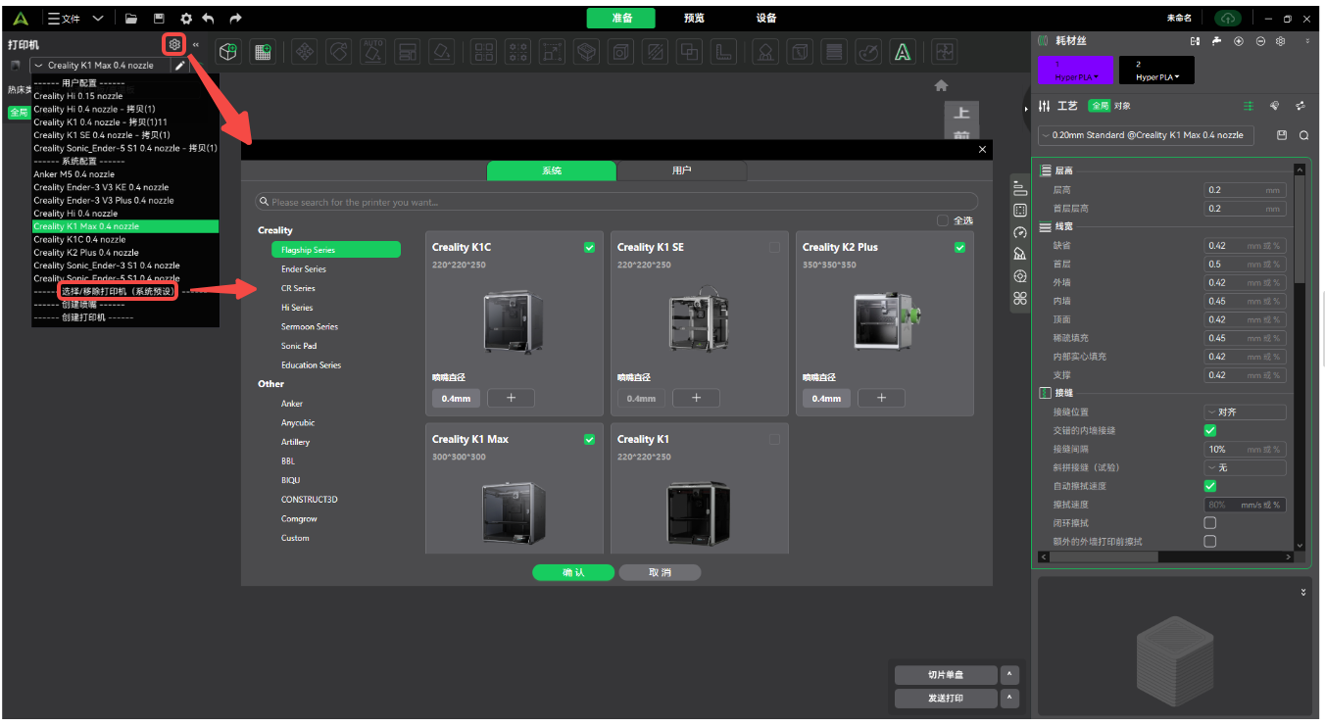Select the auto orient tool
The height and width of the screenshot is (726, 1325).
(x=372, y=52)
